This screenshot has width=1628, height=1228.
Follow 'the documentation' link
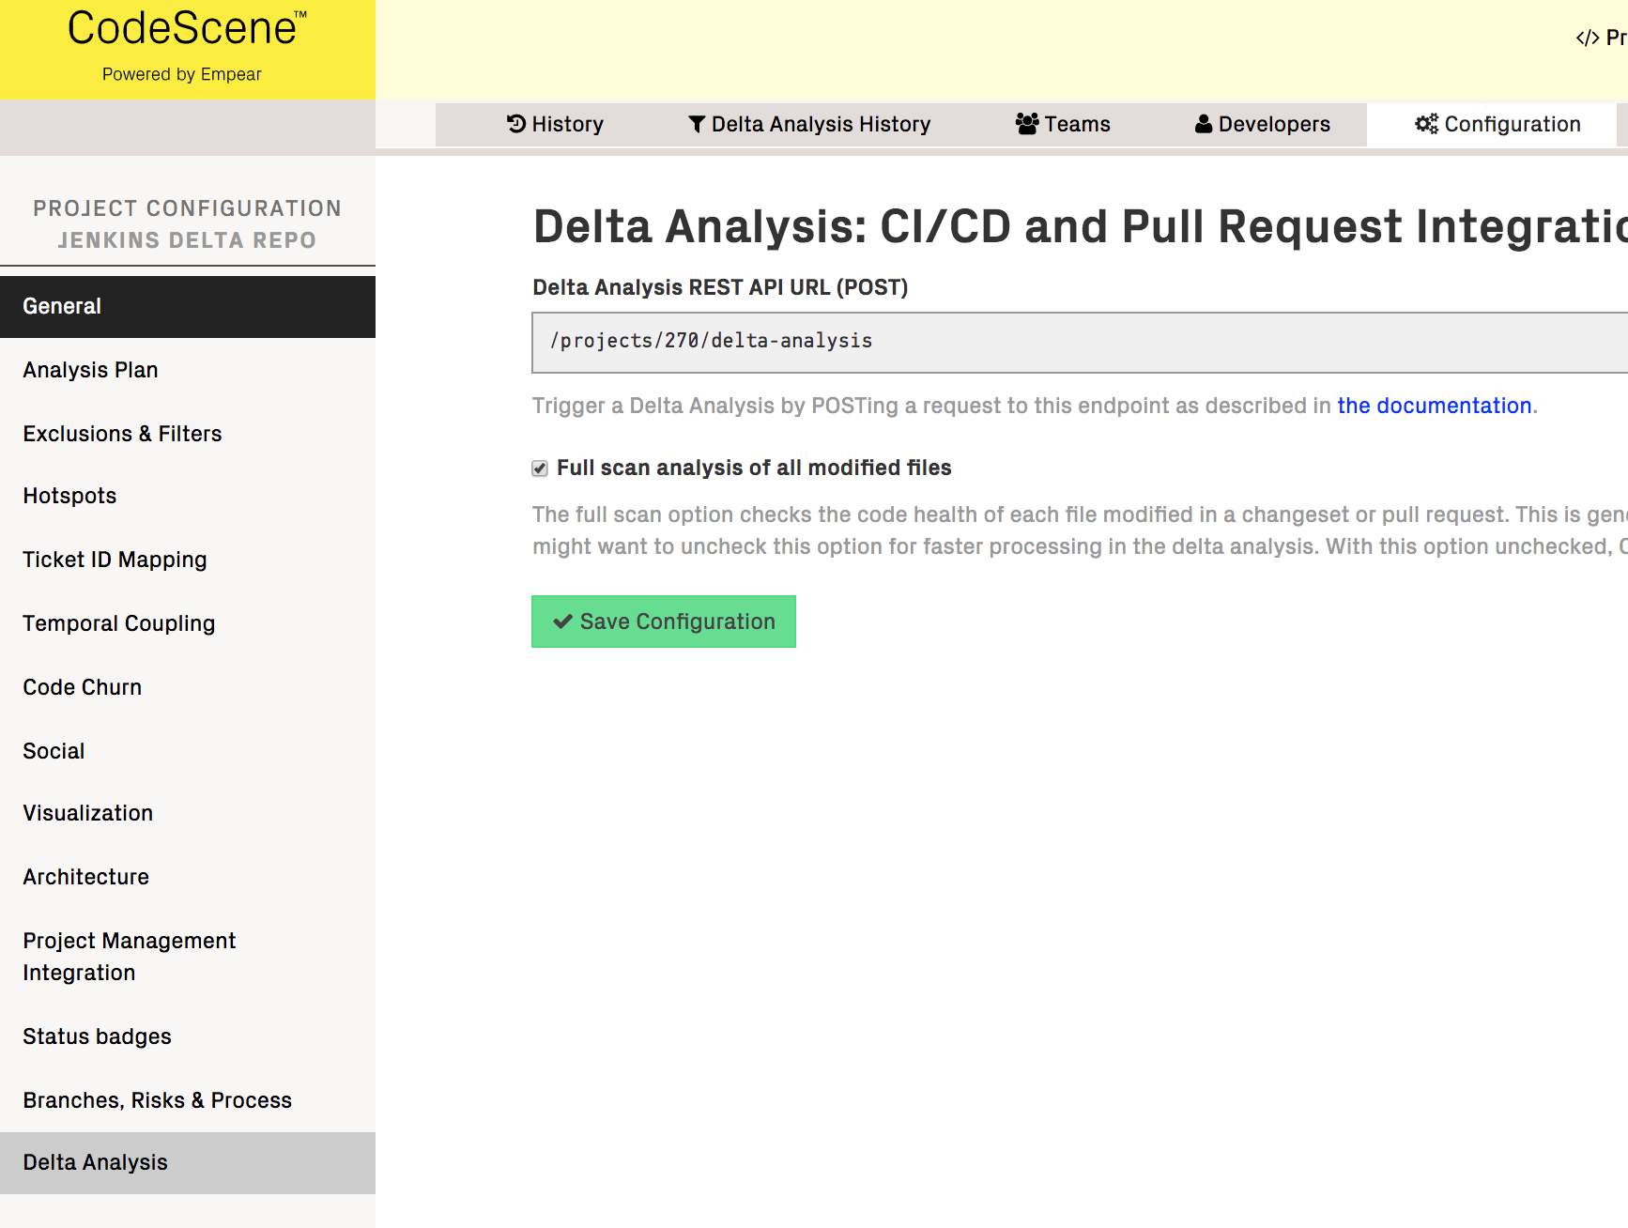coord(1435,406)
